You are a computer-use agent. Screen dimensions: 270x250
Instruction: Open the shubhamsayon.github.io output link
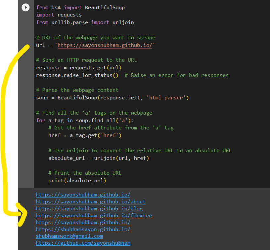point(83,230)
